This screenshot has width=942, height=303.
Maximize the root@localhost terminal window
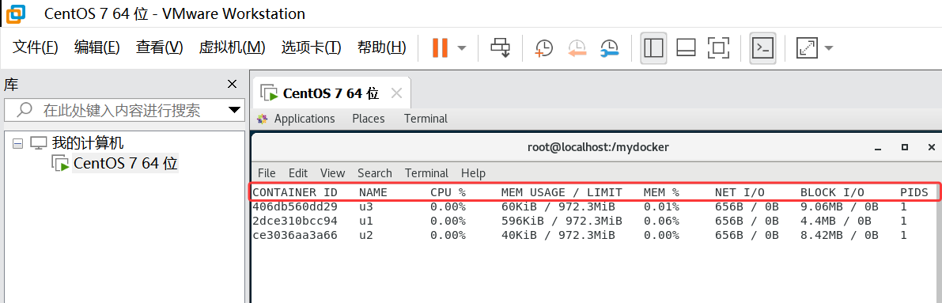[905, 147]
